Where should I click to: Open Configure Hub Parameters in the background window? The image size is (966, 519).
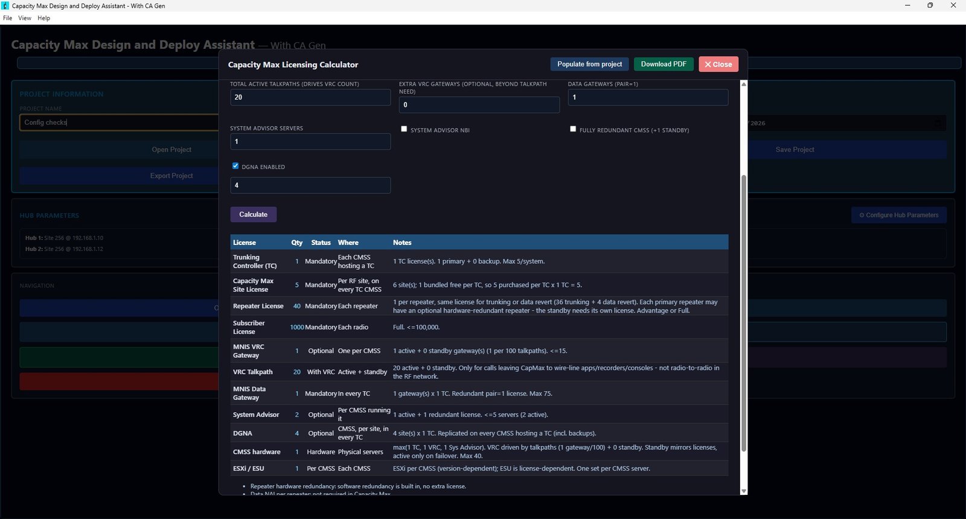click(x=899, y=215)
